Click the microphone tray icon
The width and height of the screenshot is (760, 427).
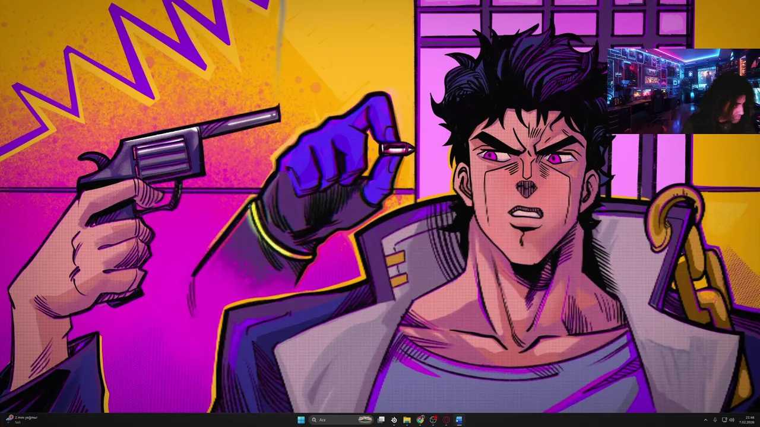pyautogui.click(x=715, y=420)
